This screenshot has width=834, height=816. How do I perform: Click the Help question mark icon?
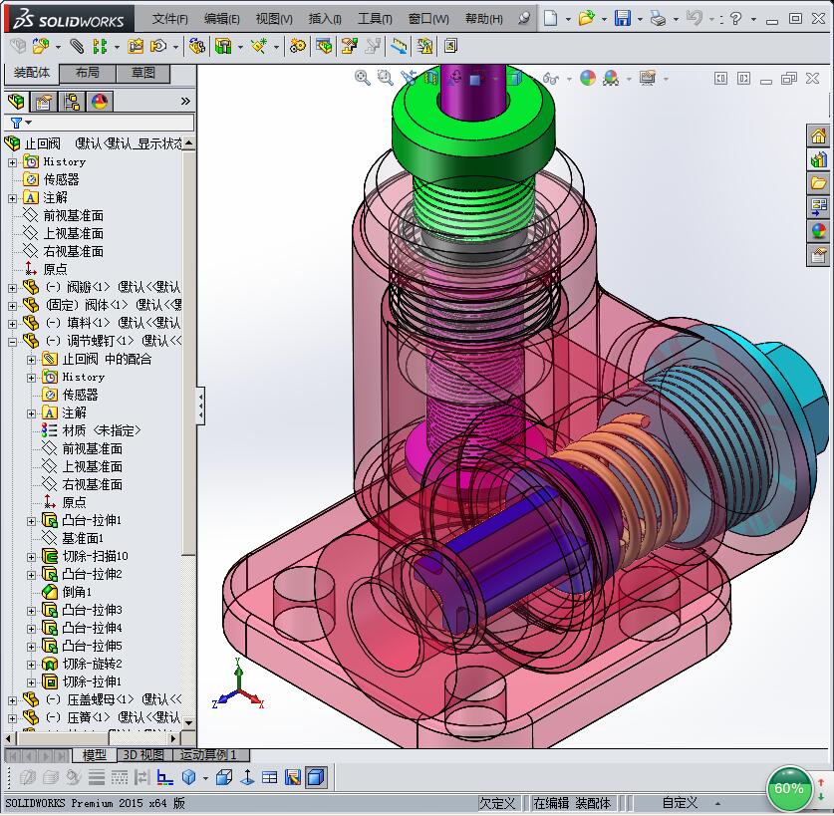click(x=735, y=19)
